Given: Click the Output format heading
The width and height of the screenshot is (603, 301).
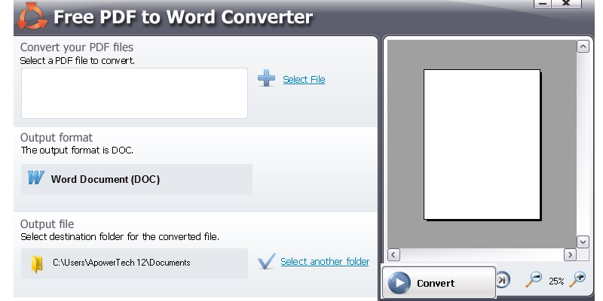Looking at the screenshot, I should (56, 138).
